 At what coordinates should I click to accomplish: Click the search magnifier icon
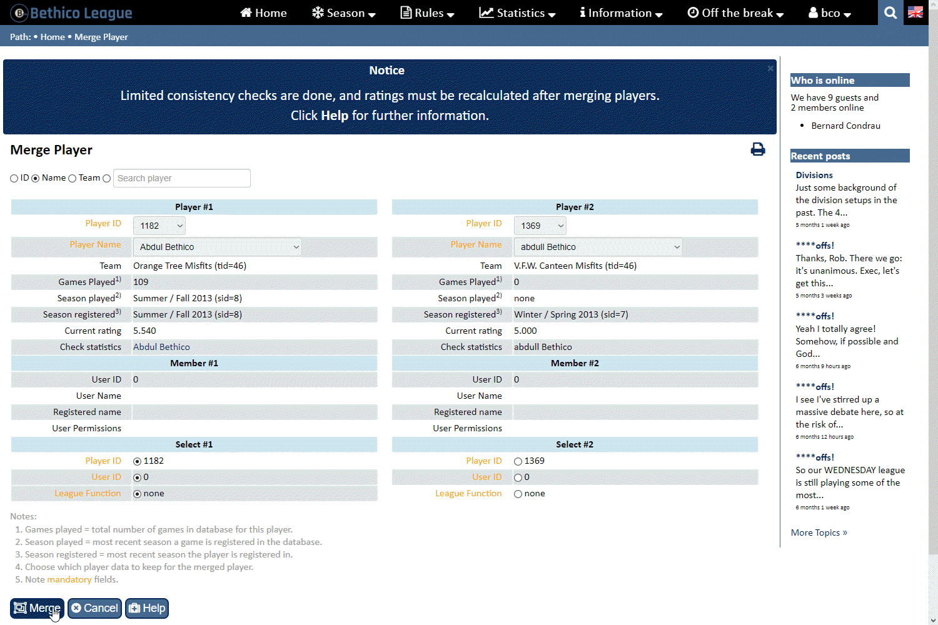coord(890,12)
